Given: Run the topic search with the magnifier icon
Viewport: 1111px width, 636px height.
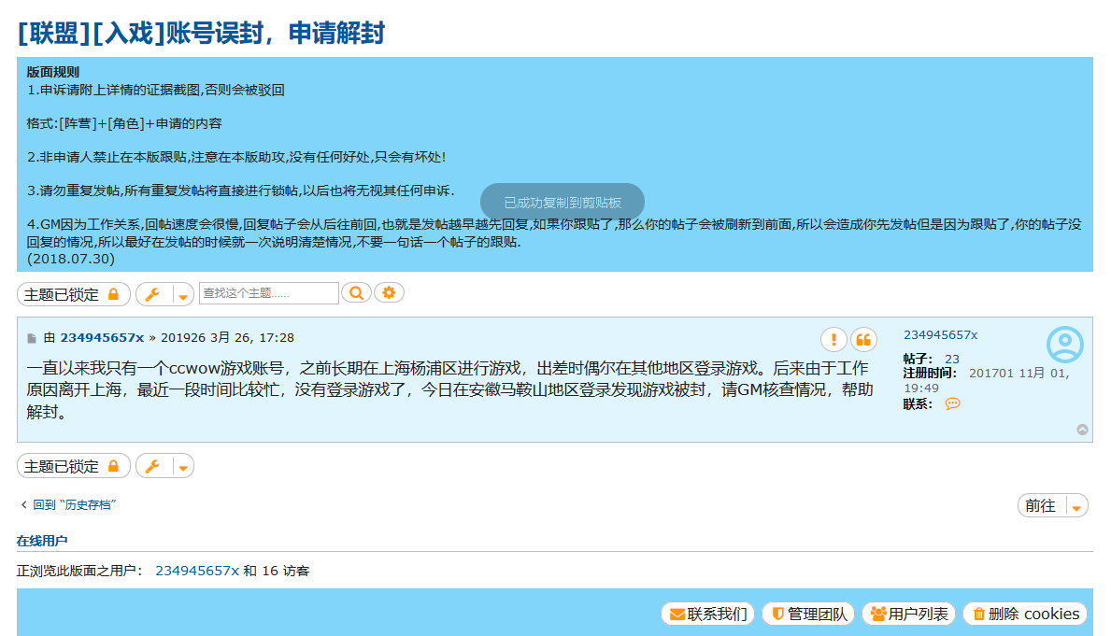Looking at the screenshot, I should point(356,292).
